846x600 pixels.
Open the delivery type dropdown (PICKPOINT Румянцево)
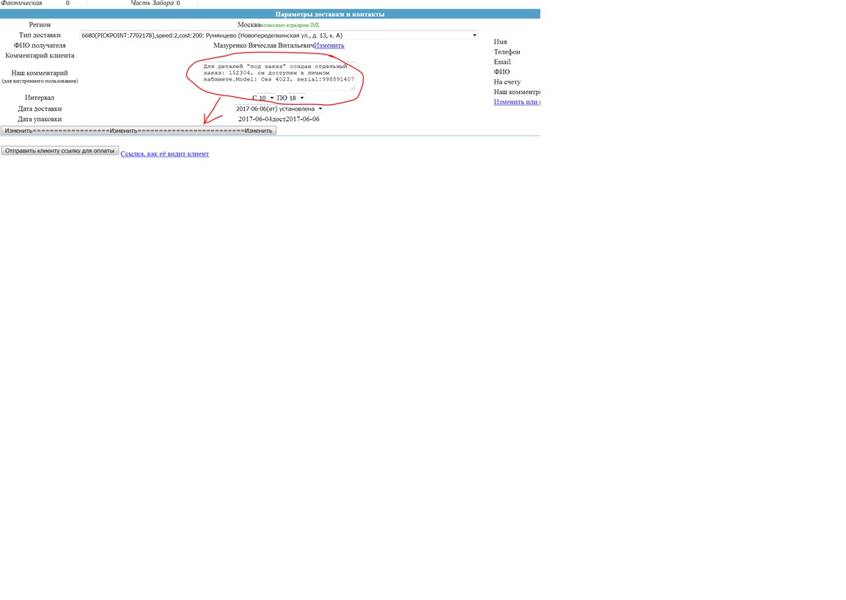pos(279,35)
